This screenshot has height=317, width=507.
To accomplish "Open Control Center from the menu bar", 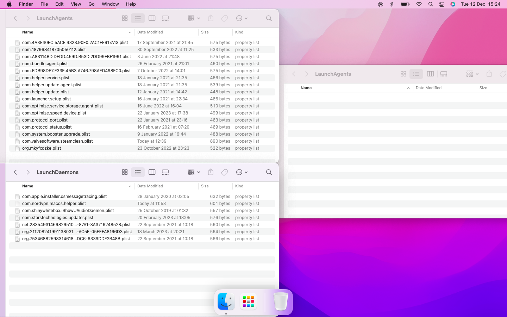I will [442, 4].
